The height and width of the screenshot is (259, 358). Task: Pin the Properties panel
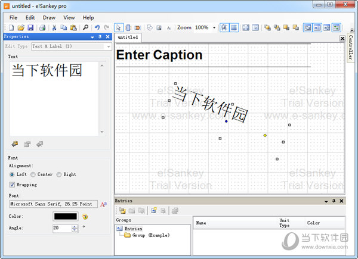click(100, 37)
